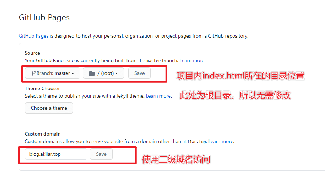
Task: Open Learn more after the master branch sentence
Action: coord(192,60)
